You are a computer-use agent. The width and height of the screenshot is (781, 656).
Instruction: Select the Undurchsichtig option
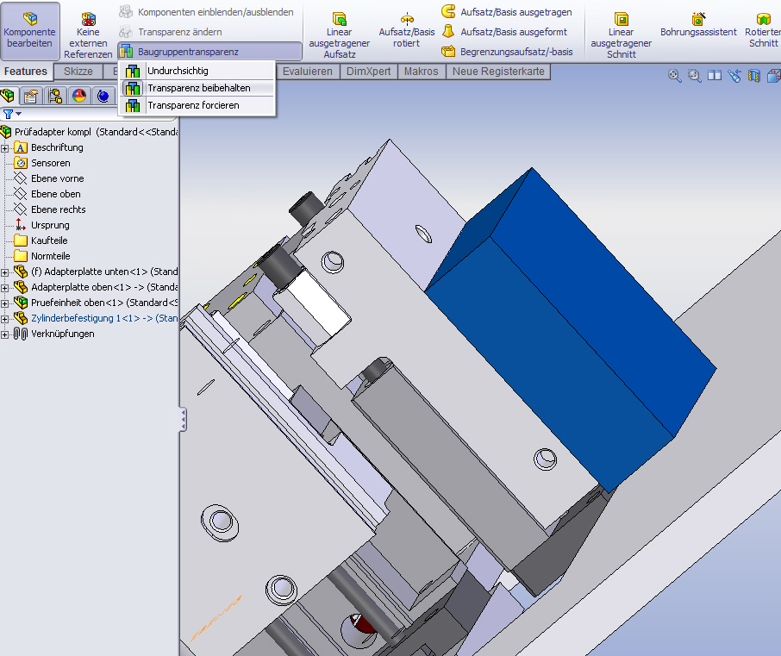(177, 71)
